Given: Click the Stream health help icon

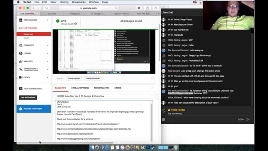Looking at the screenshot, I should pyautogui.click(x=75, y=23).
